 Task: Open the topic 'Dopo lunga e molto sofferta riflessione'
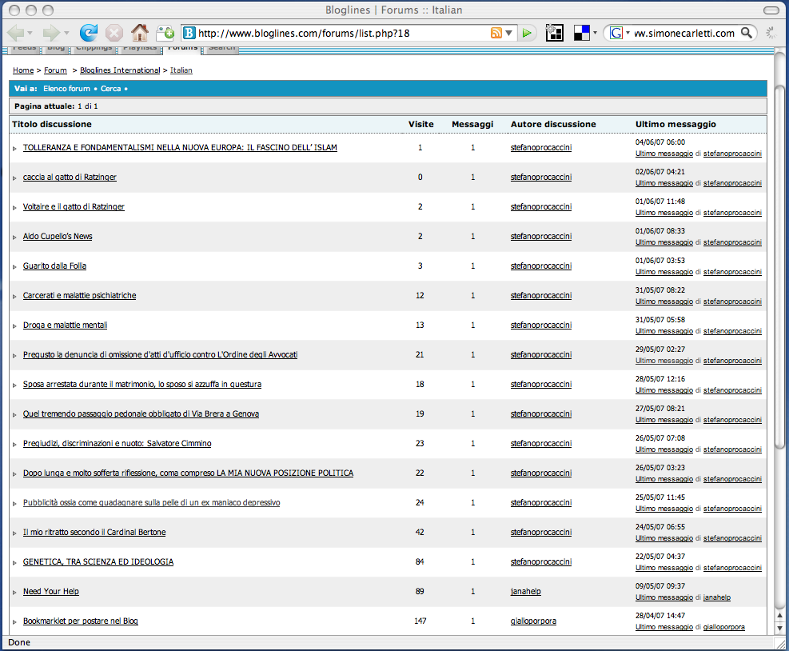pos(188,473)
